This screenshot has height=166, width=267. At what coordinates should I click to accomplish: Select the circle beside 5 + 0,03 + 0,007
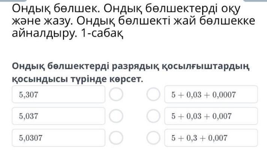click(x=153, y=116)
